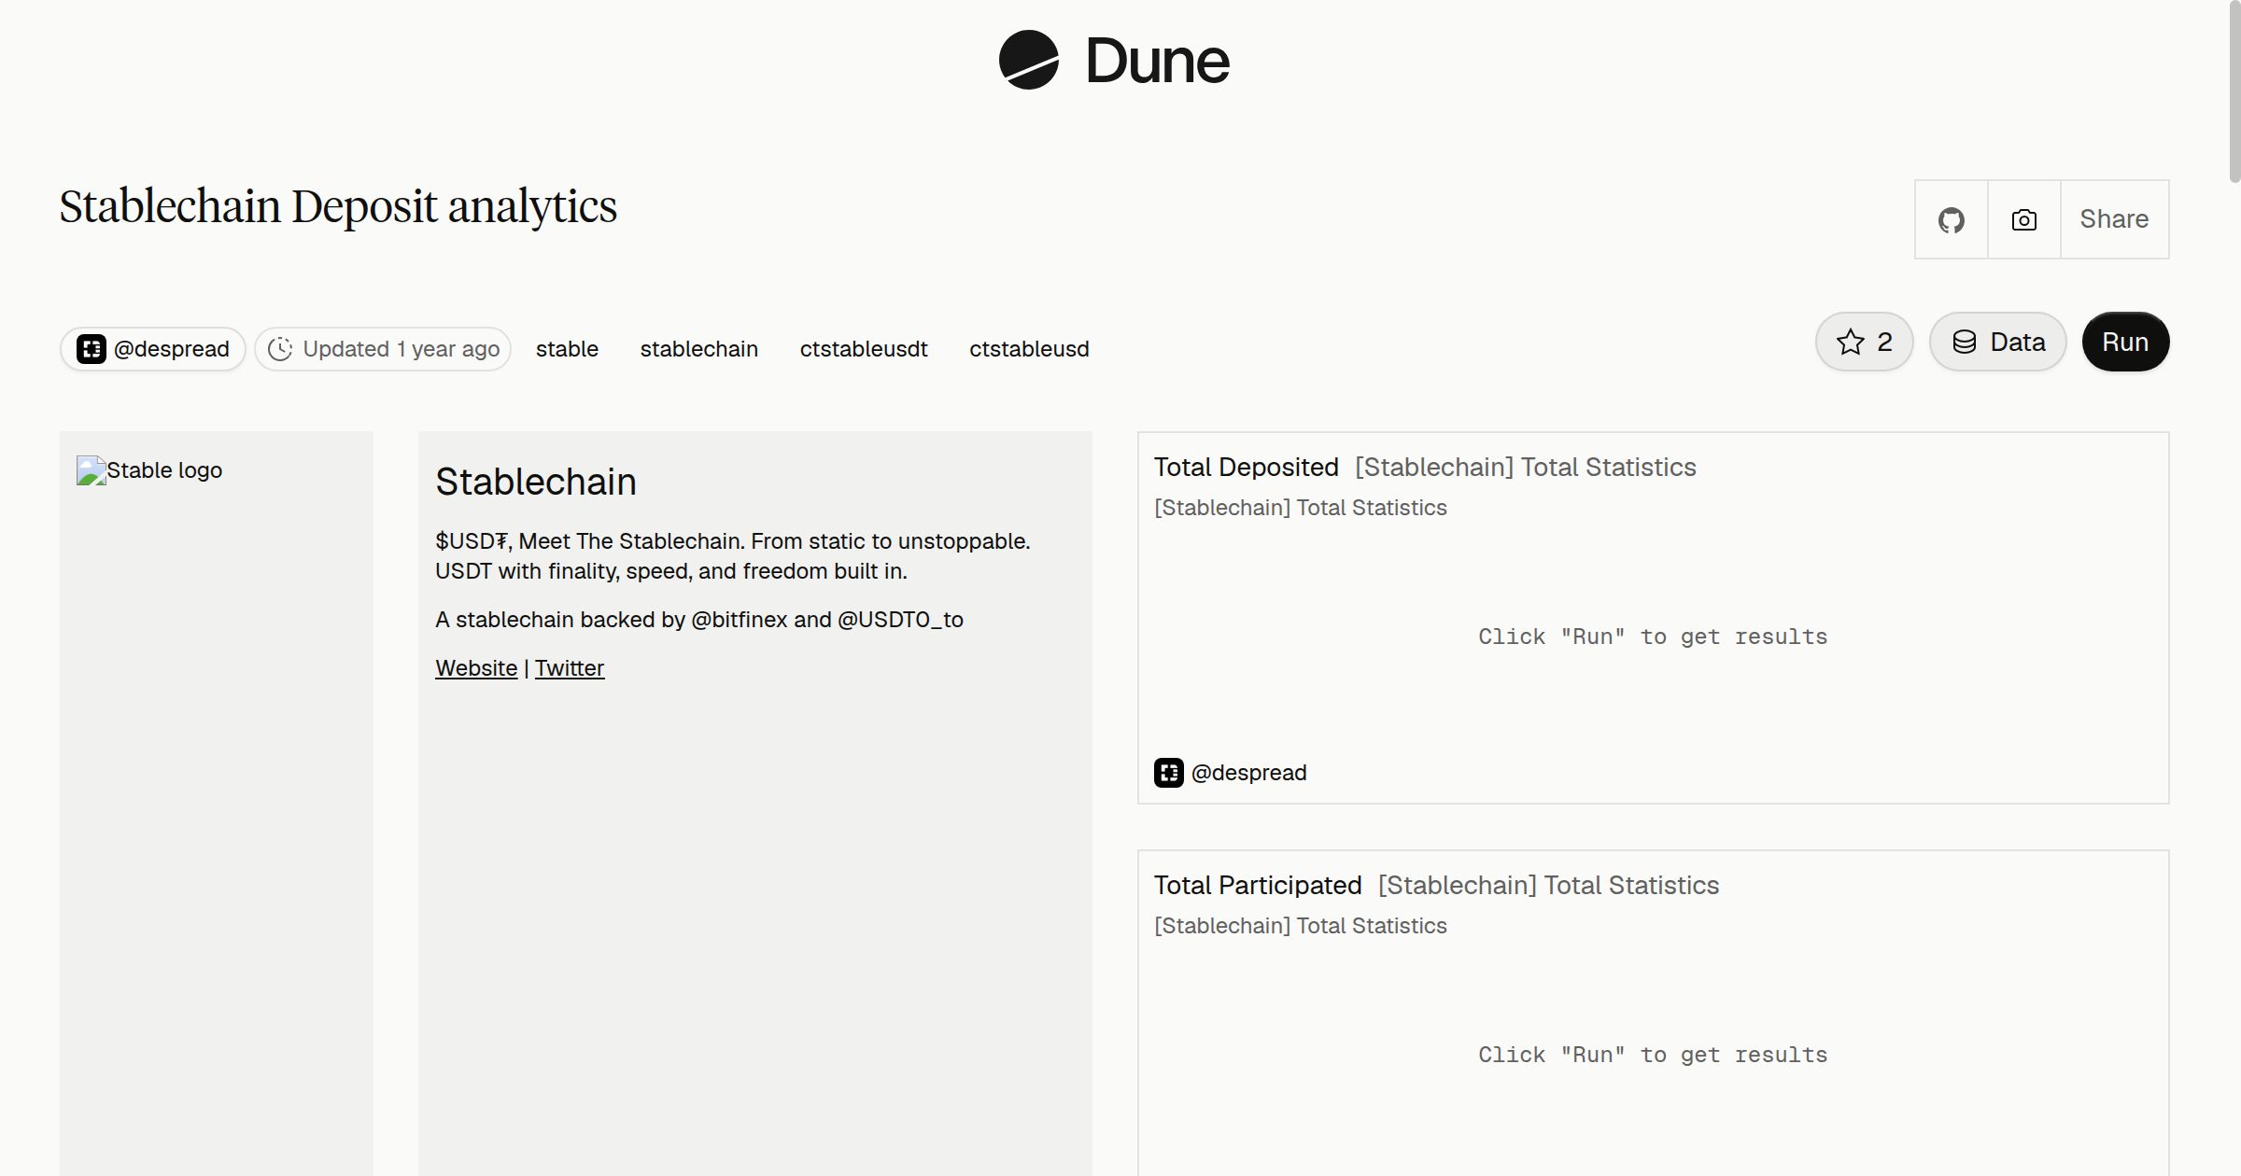Open the Data button with database icon
The height and width of the screenshot is (1176, 2241).
[x=1998, y=342]
